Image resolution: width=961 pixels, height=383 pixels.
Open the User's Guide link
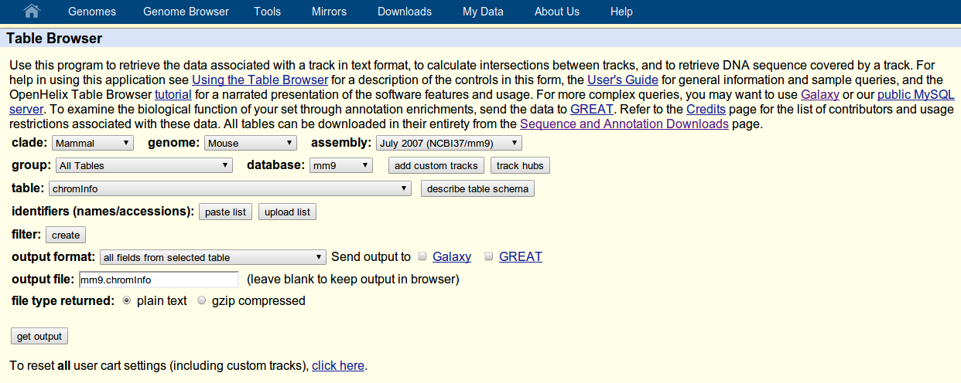623,80
